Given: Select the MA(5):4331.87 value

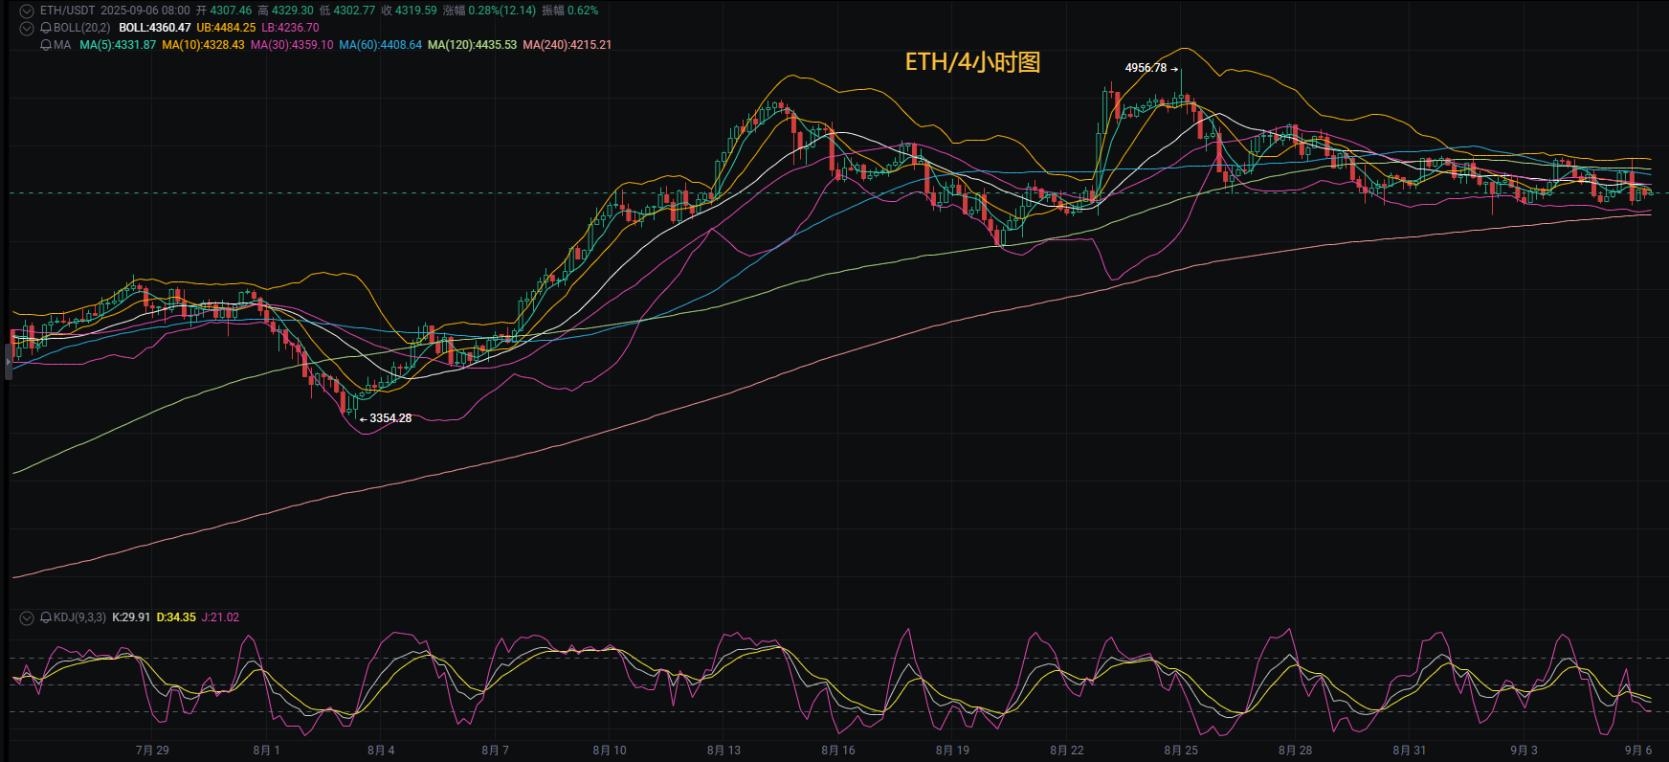Looking at the screenshot, I should (118, 45).
